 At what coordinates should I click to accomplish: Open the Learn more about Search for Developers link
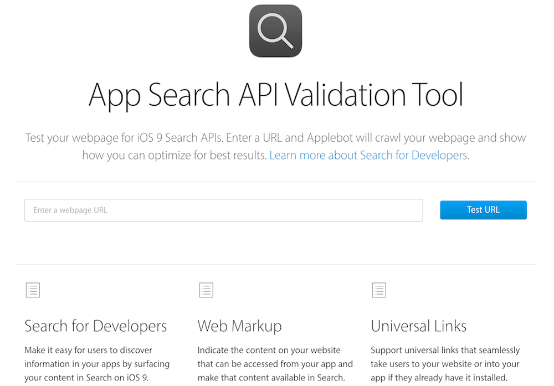[368, 155]
